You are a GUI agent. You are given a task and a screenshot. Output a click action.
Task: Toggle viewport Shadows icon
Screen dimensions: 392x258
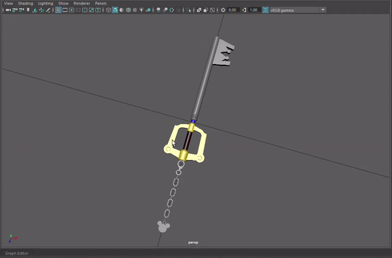pos(148,10)
